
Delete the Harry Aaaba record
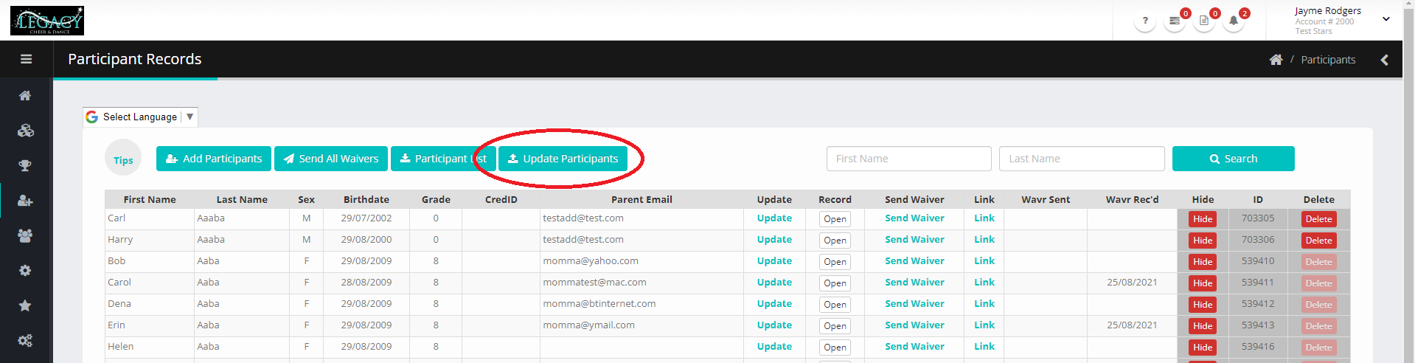pyautogui.click(x=1318, y=241)
